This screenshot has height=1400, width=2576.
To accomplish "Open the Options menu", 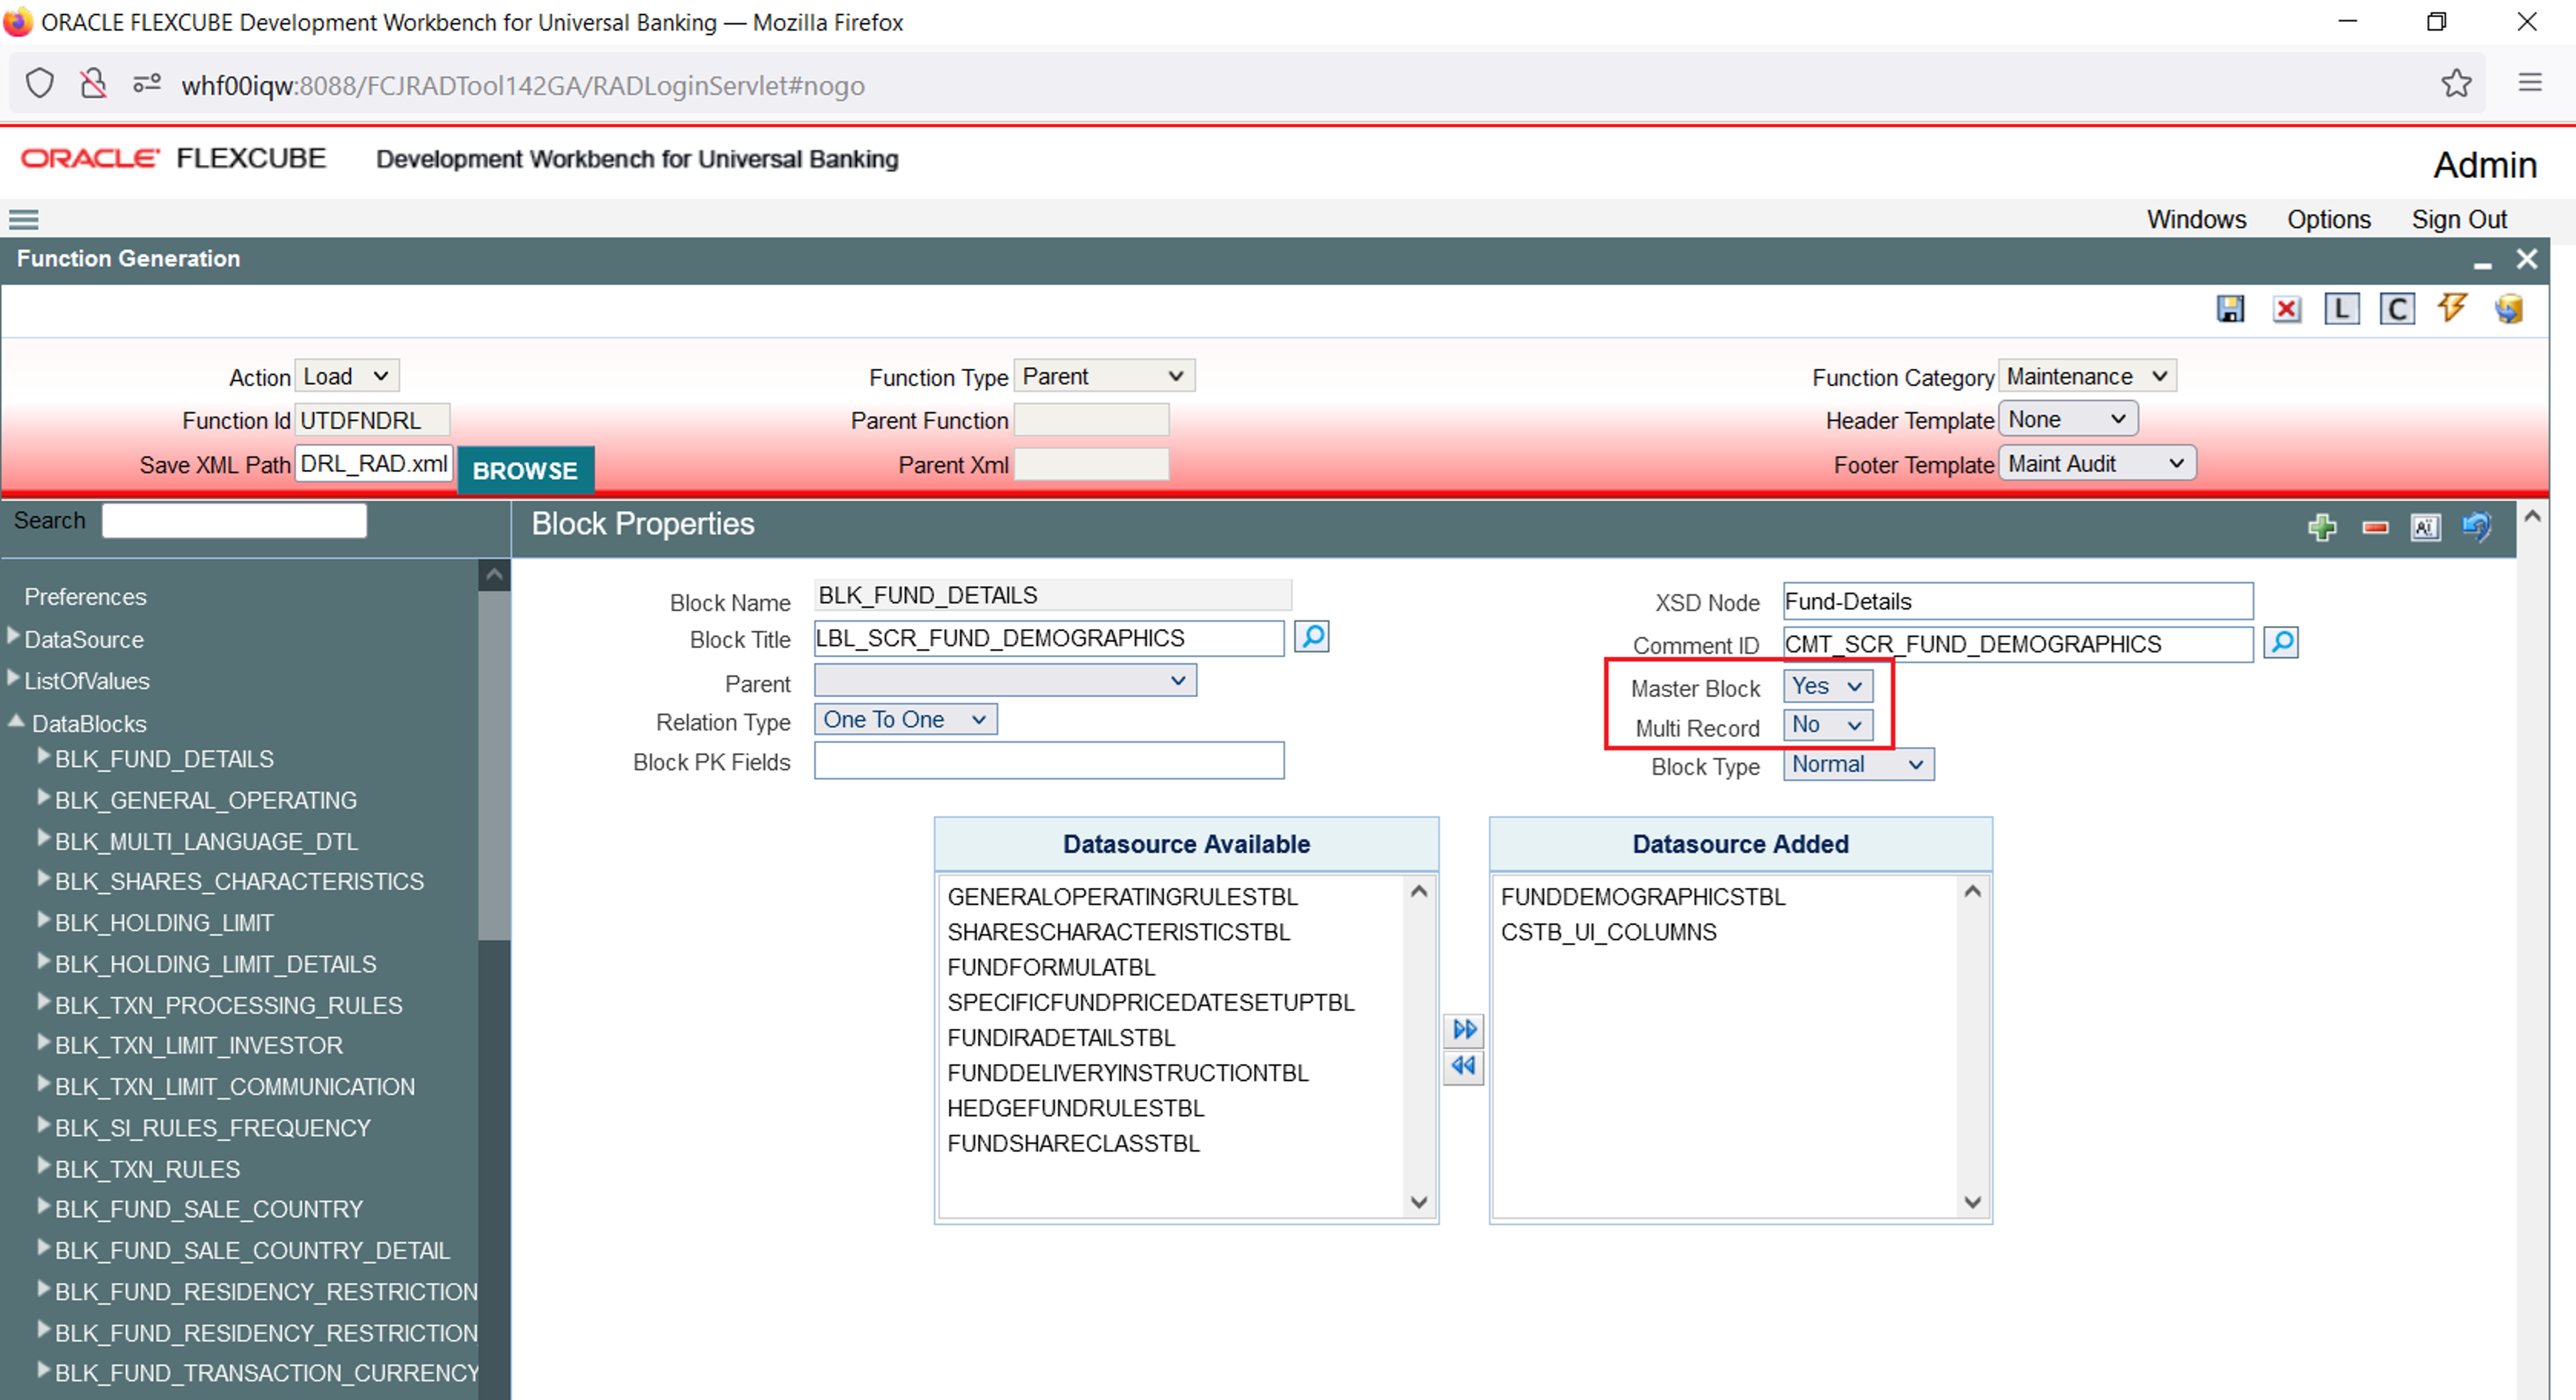I will pos(2328,219).
